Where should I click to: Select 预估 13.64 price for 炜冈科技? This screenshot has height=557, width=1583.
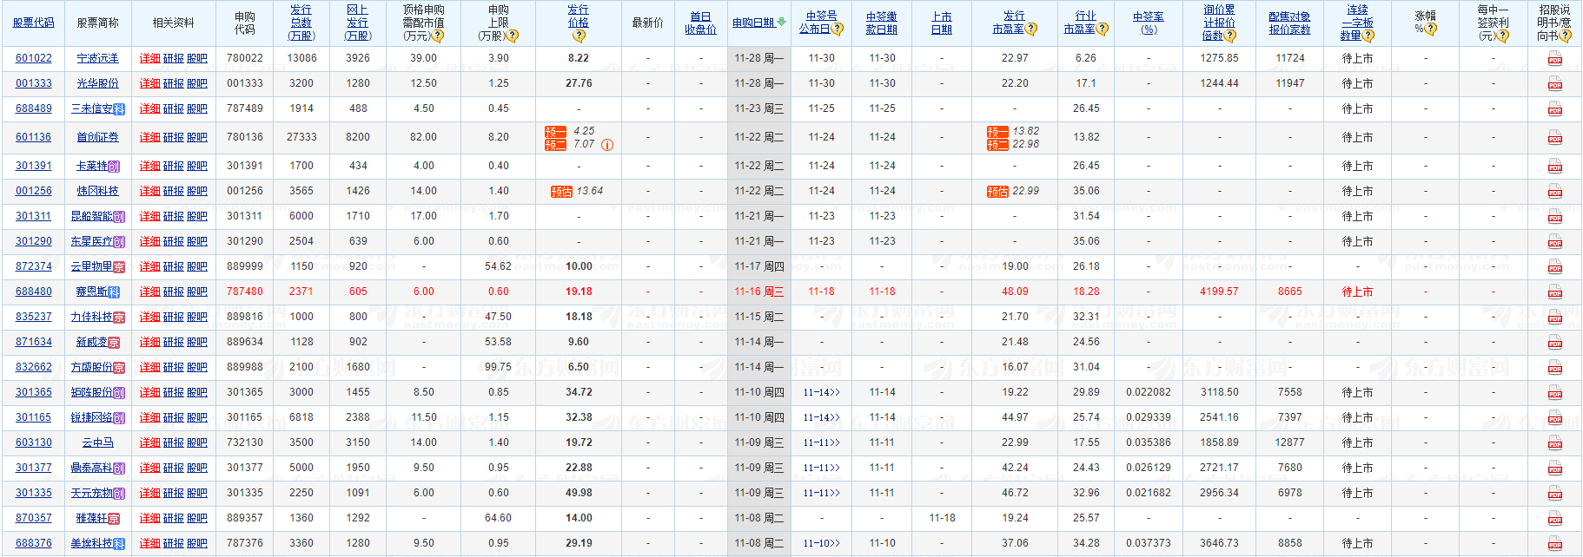coord(577,191)
